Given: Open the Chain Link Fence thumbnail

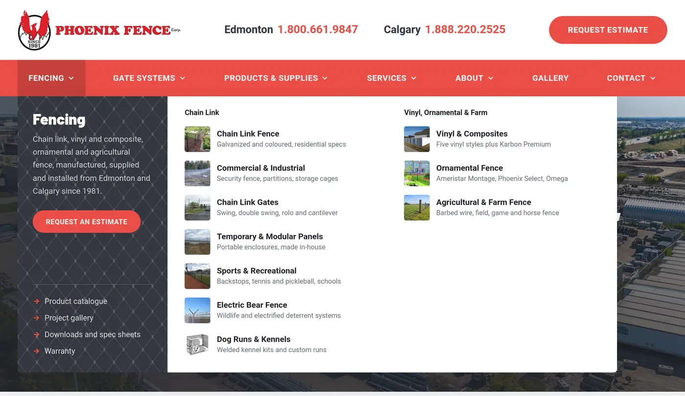Looking at the screenshot, I should (197, 139).
